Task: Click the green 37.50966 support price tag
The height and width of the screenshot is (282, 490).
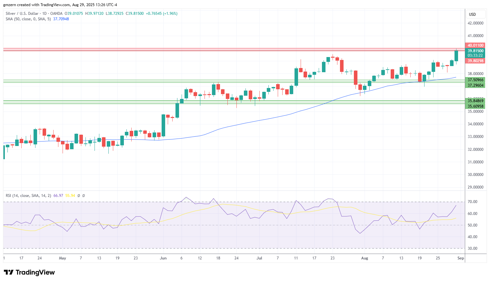Action: [475, 80]
